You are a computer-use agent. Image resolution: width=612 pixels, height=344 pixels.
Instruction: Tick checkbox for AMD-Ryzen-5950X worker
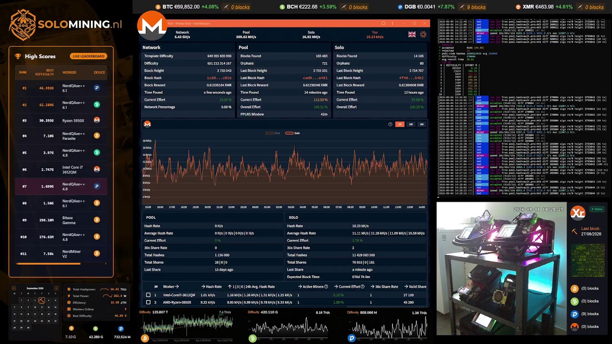(x=148, y=302)
